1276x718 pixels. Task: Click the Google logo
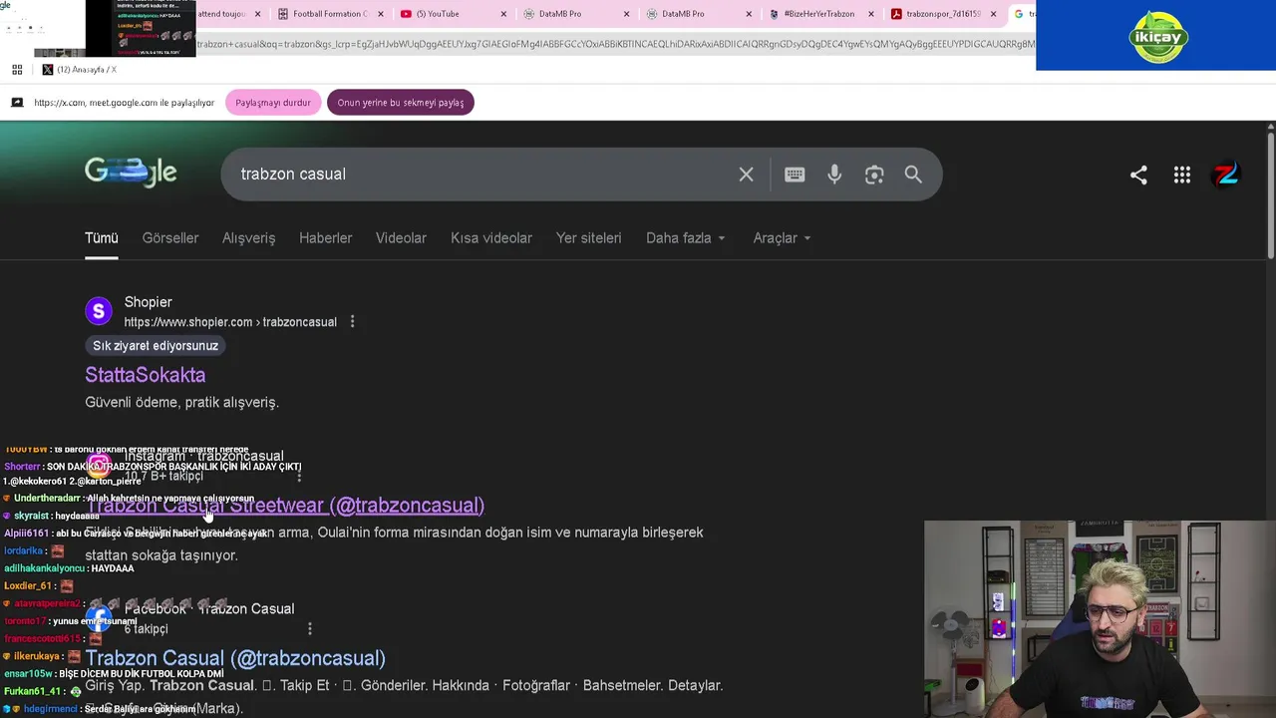click(131, 173)
